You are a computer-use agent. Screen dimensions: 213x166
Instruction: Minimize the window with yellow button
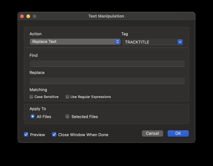coord(28,16)
